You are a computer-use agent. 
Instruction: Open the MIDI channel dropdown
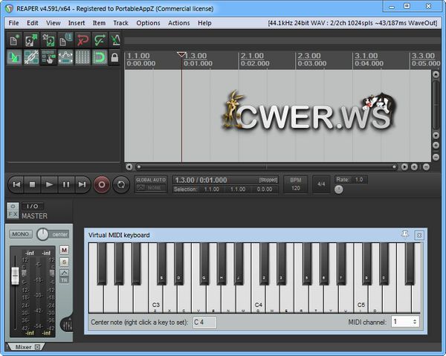click(405, 322)
